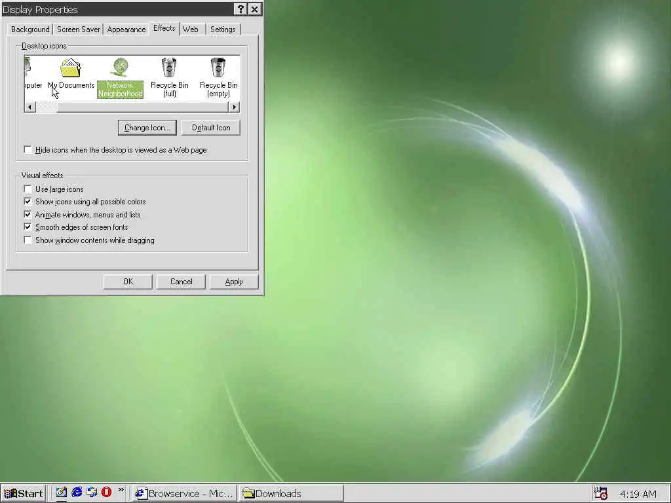The image size is (671, 503).
Task: Click the help question mark button
Action: click(x=240, y=9)
